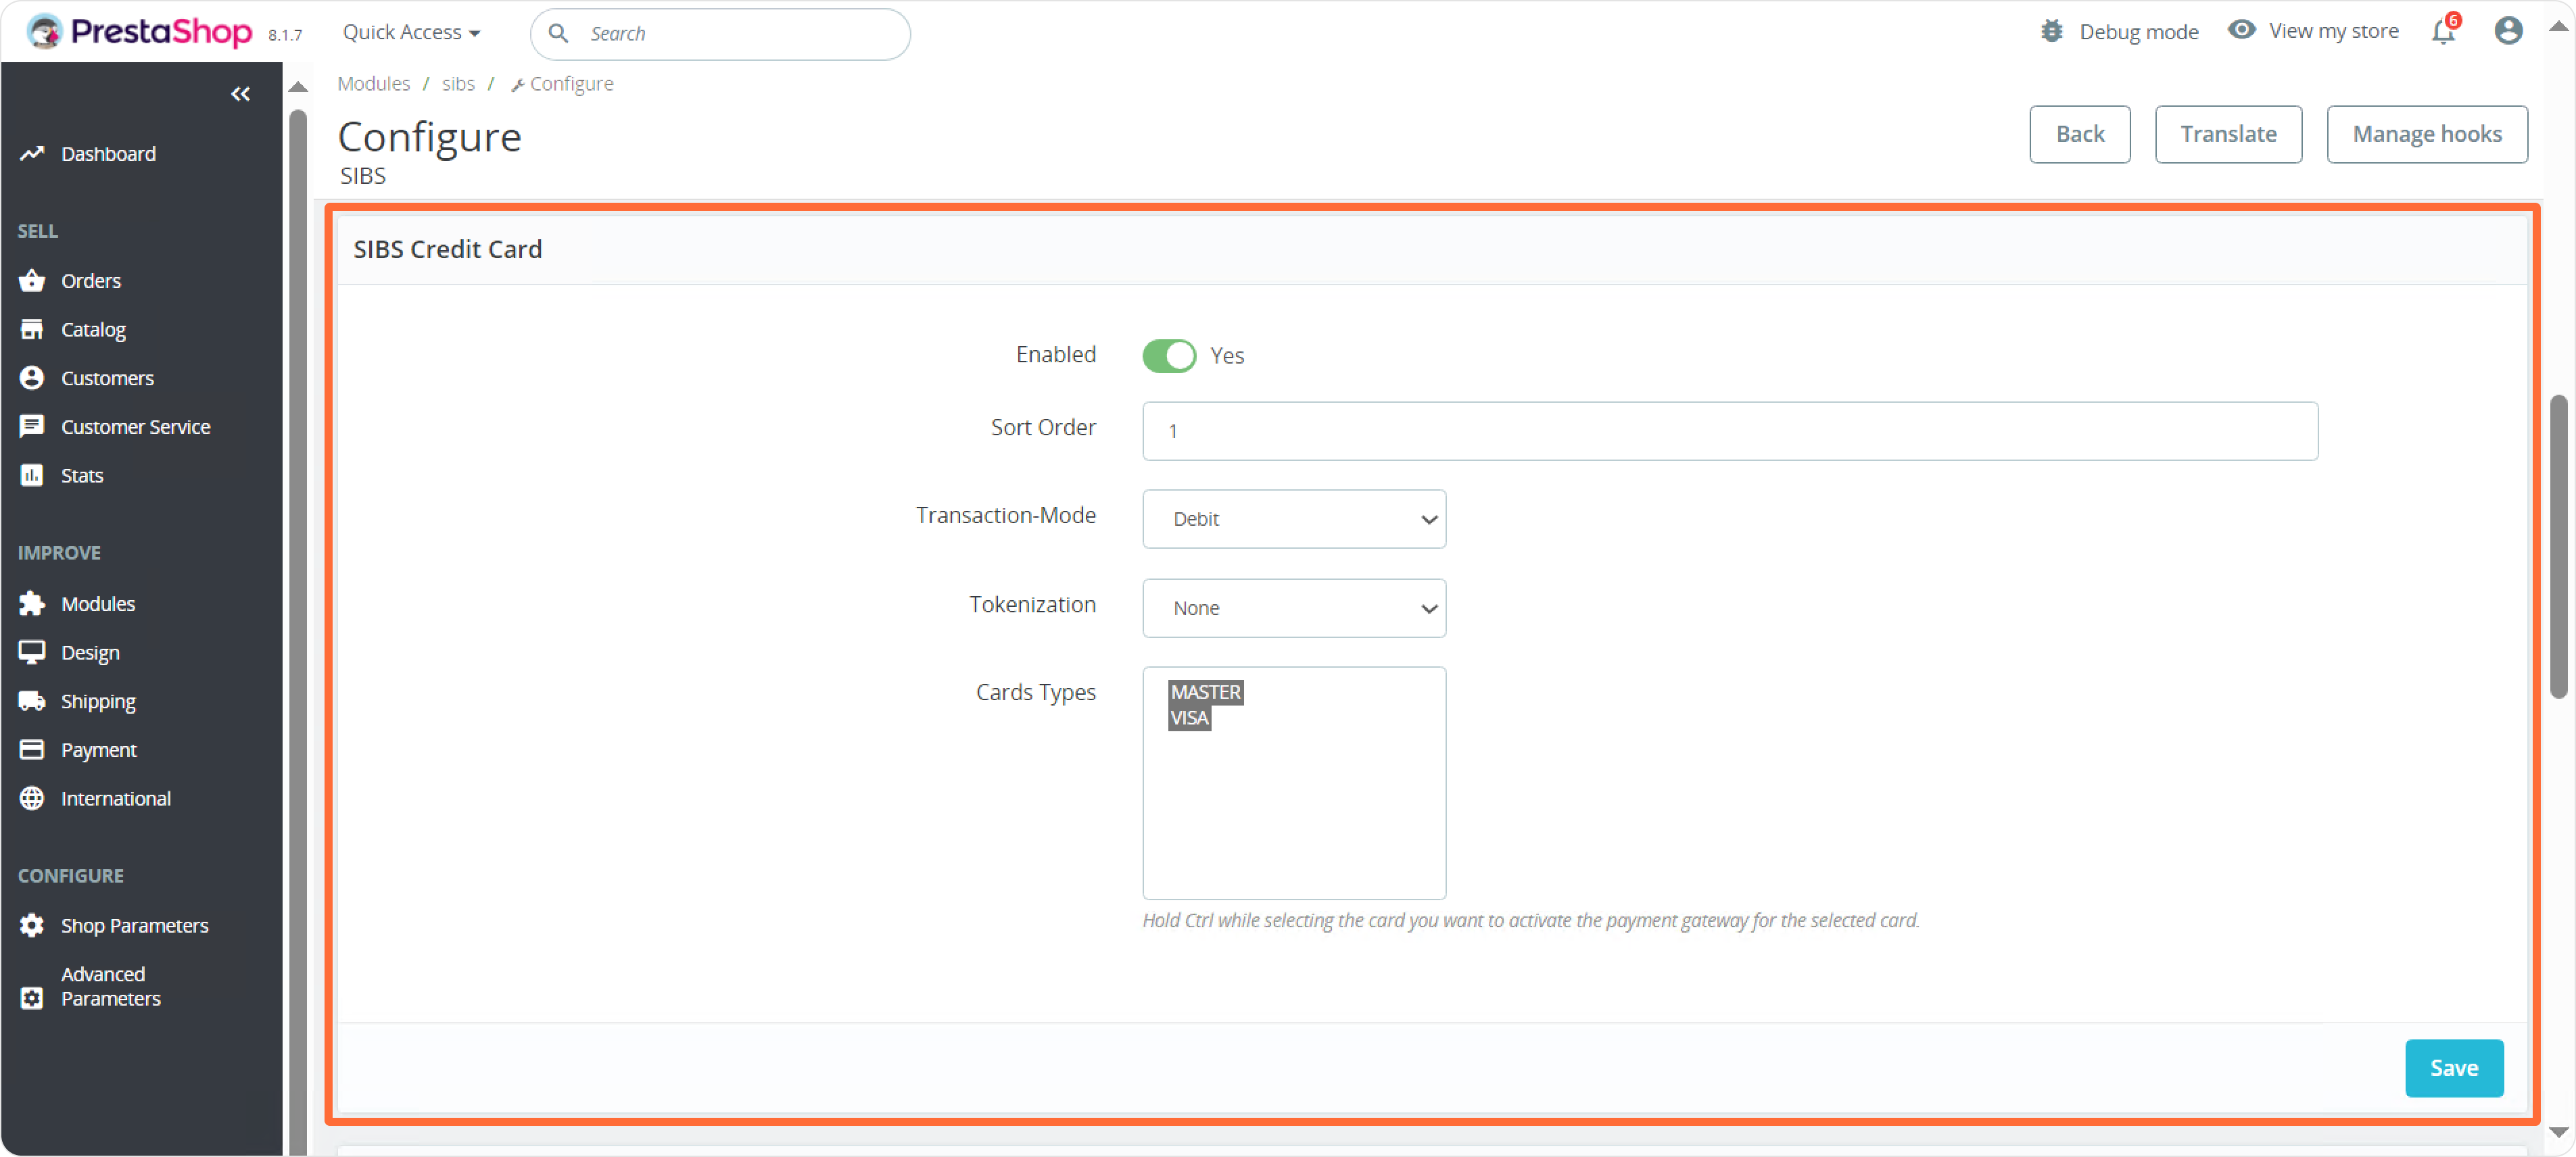Image resolution: width=2576 pixels, height=1157 pixels.
Task: Open the user profile avatar icon
Action: (x=2508, y=31)
